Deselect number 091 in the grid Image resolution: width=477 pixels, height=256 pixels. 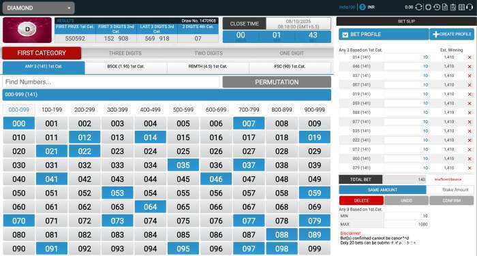point(51,249)
